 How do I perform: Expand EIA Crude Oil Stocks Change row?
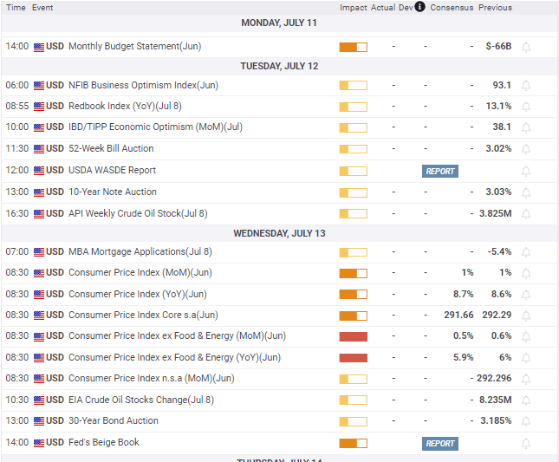[x=140, y=400]
